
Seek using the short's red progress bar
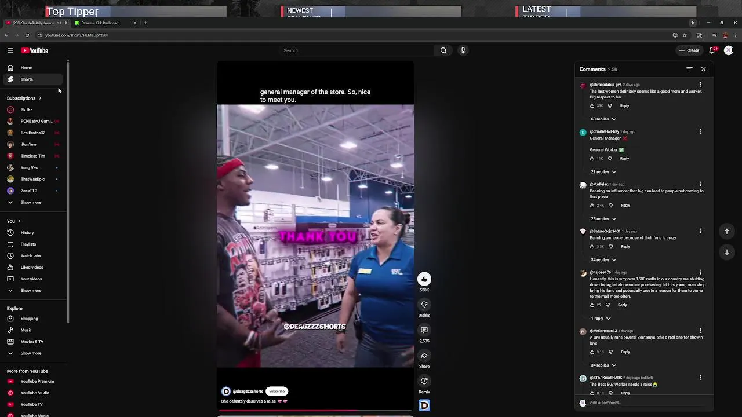pos(315,410)
